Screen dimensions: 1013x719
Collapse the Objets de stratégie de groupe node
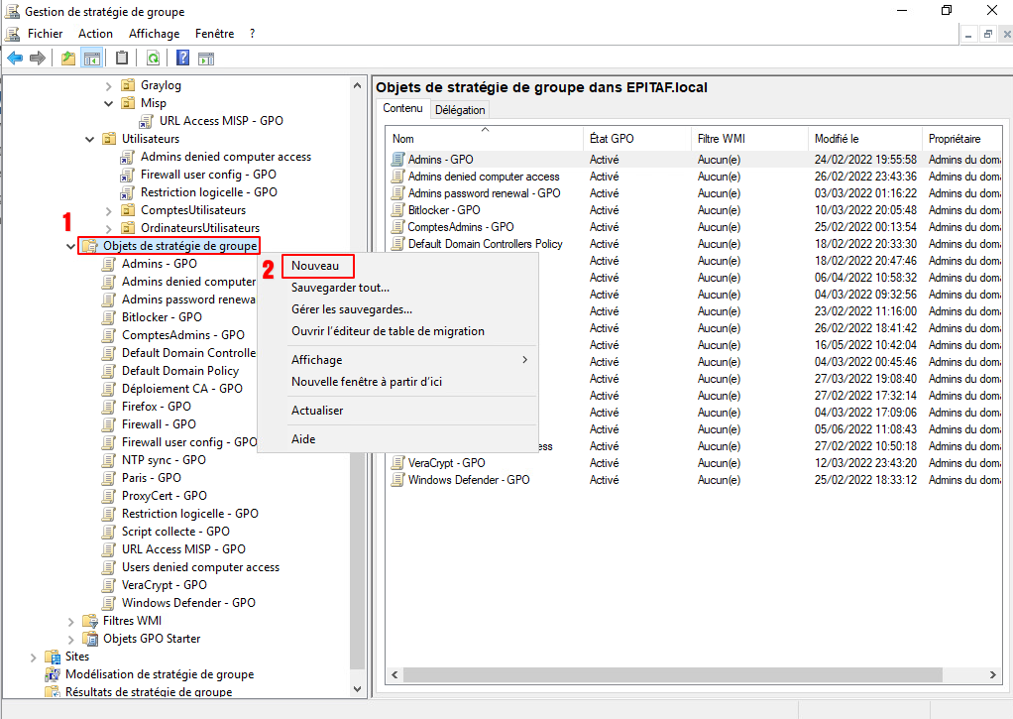click(x=70, y=246)
